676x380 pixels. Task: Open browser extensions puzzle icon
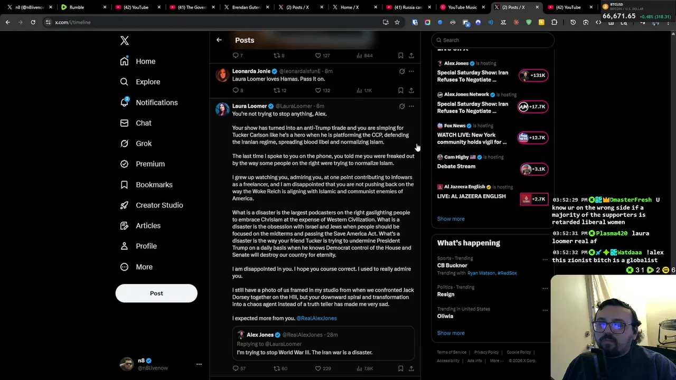554,22
